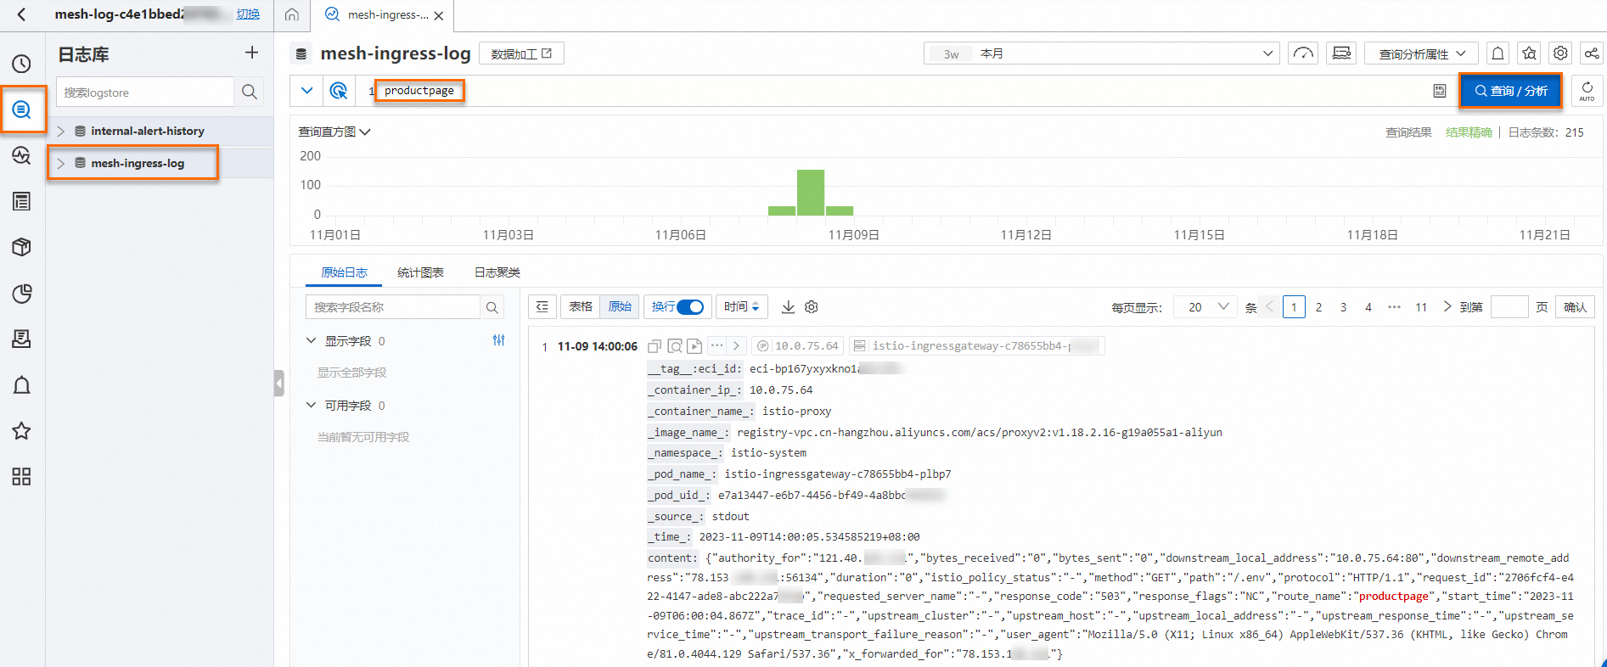Click the page number jump input box
The height and width of the screenshot is (667, 1607).
click(1509, 307)
